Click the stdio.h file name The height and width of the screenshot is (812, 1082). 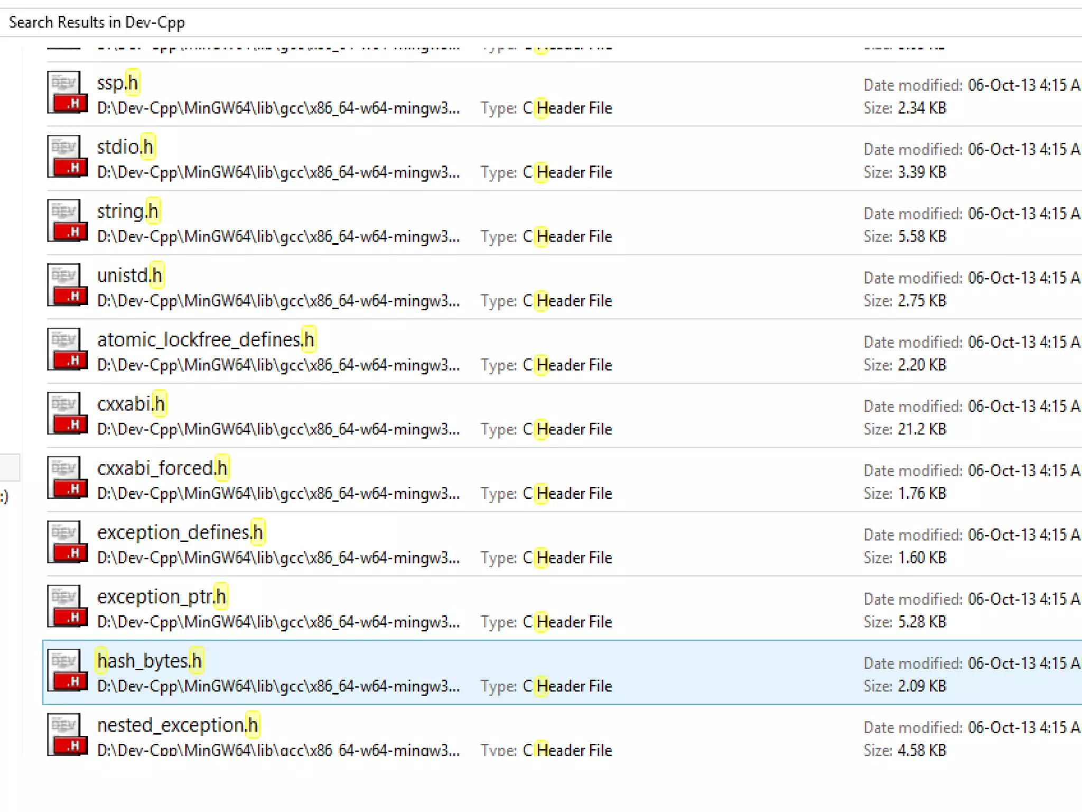(125, 147)
